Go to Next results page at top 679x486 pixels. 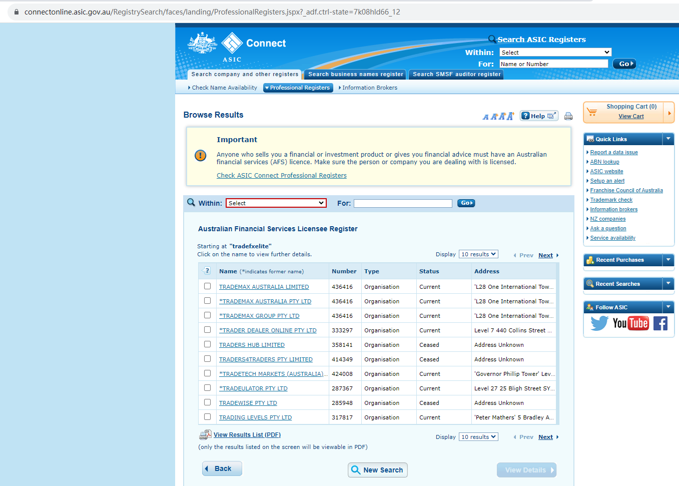[546, 255]
